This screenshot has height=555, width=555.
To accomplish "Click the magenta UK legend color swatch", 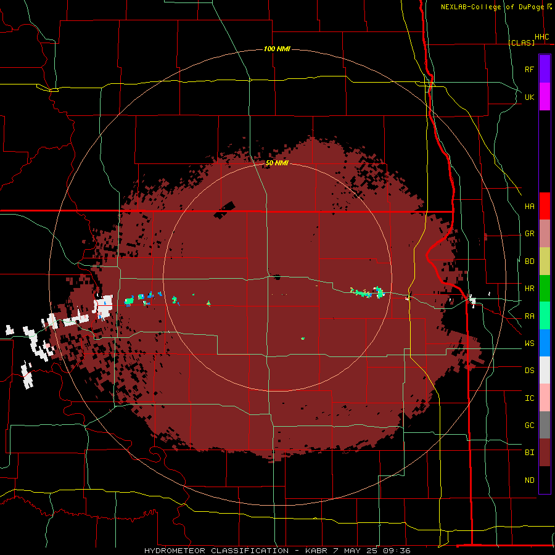I will tap(545, 97).
